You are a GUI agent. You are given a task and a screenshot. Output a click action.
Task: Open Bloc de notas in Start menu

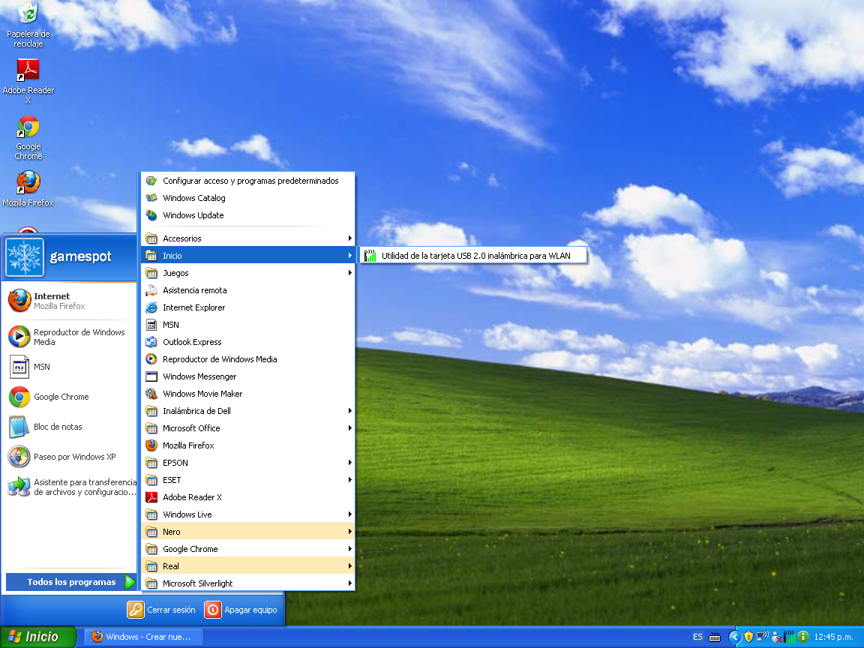pyautogui.click(x=58, y=427)
